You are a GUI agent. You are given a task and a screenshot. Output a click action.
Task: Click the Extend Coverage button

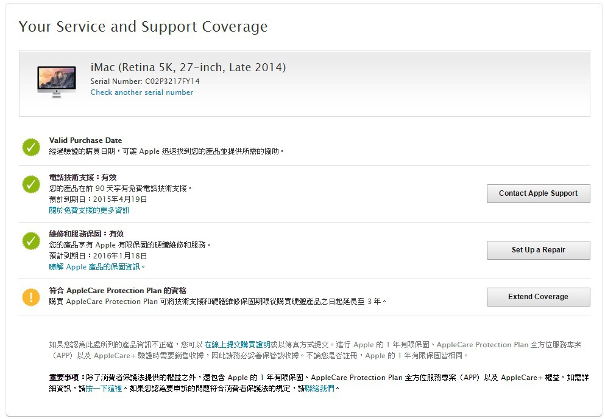(538, 297)
